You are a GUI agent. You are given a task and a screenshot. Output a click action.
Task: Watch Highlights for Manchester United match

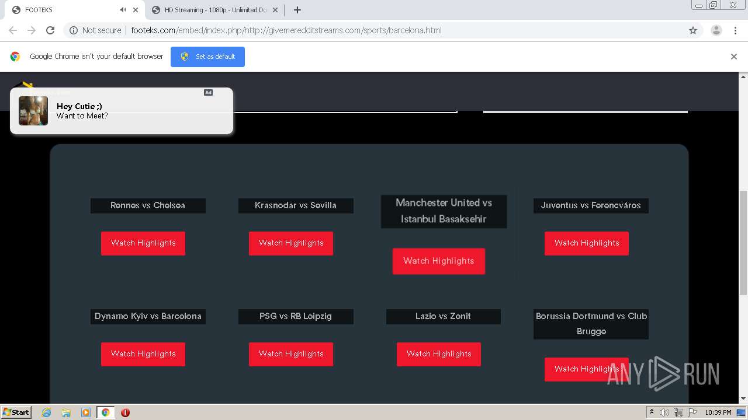[439, 261]
